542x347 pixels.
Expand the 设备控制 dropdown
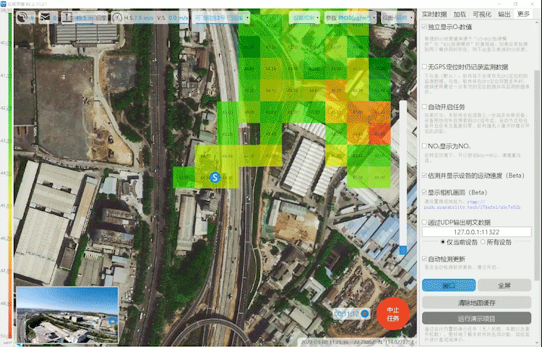pyautogui.click(x=304, y=17)
